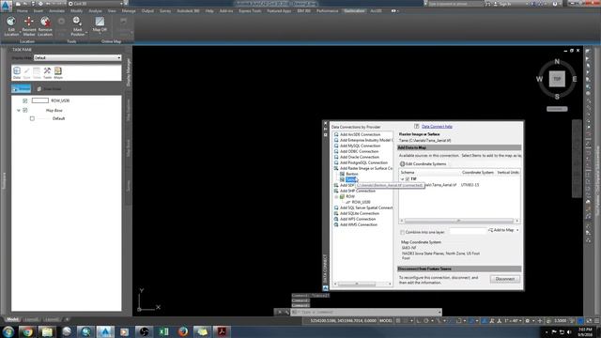
Task: Open the Modify ribbon tab
Action: [x=76, y=10]
